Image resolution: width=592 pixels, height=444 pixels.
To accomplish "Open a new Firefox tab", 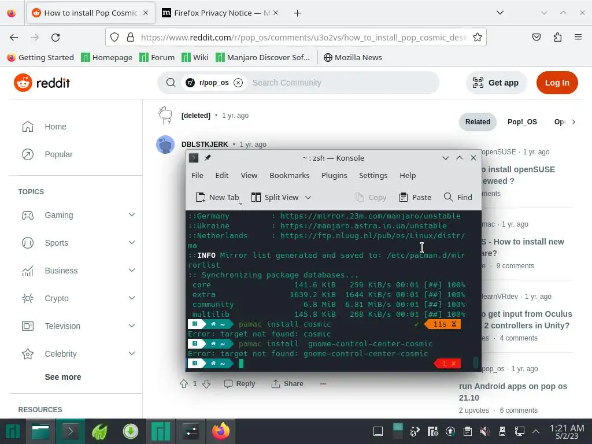I will pos(298,13).
